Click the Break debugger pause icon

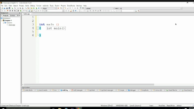click(75, 8)
